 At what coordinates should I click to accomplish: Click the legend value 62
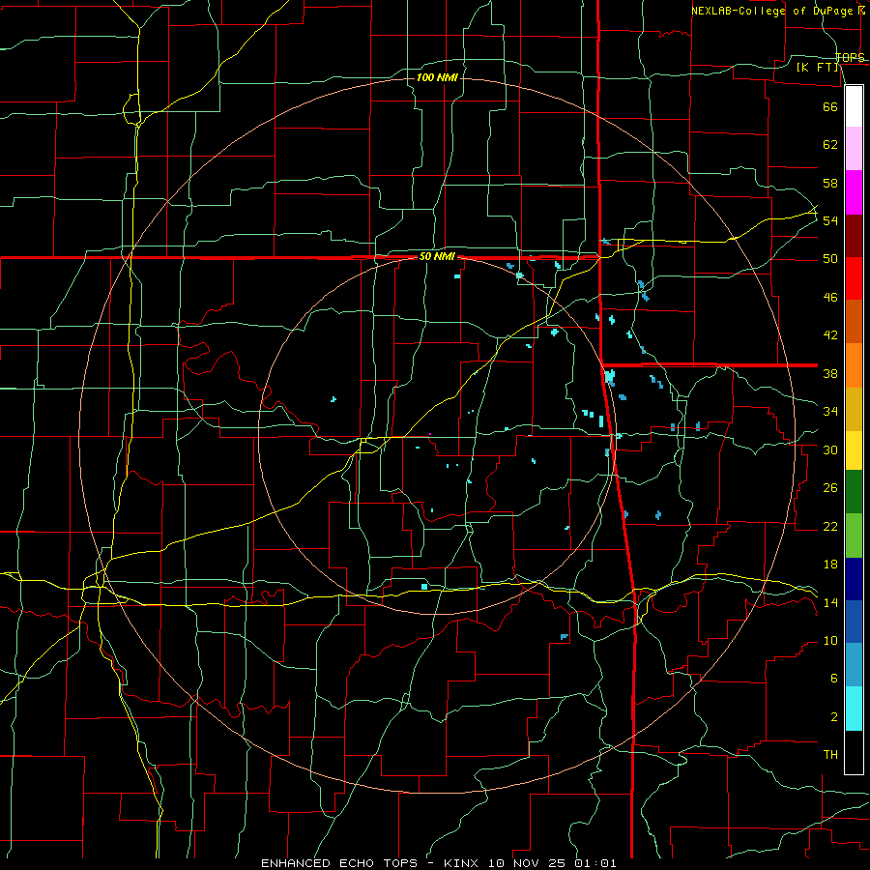coord(830,145)
